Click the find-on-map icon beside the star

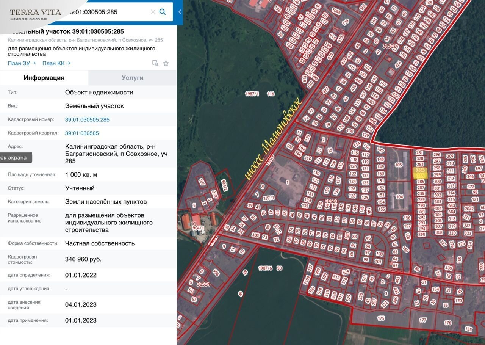tap(155, 63)
